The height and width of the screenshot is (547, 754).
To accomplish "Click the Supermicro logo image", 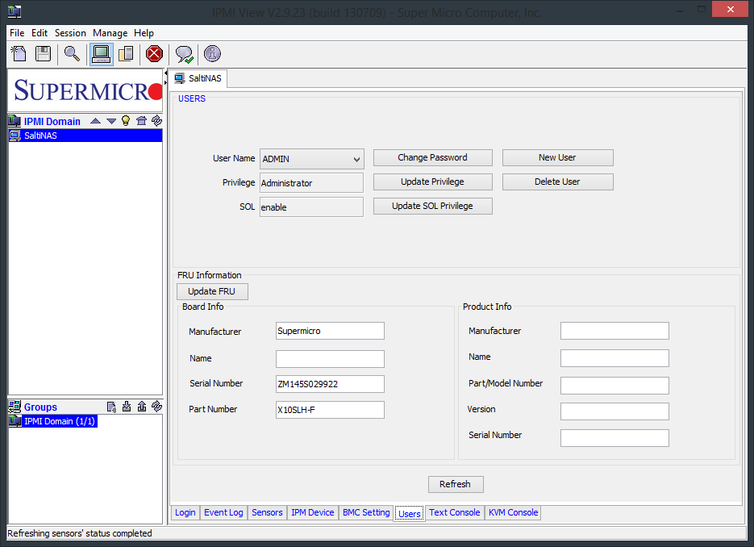I will pyautogui.click(x=85, y=90).
